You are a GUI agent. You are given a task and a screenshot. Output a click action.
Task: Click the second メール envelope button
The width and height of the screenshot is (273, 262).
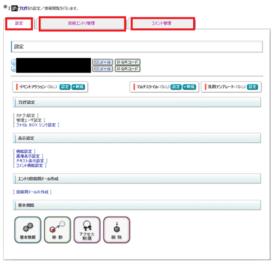tap(103, 69)
